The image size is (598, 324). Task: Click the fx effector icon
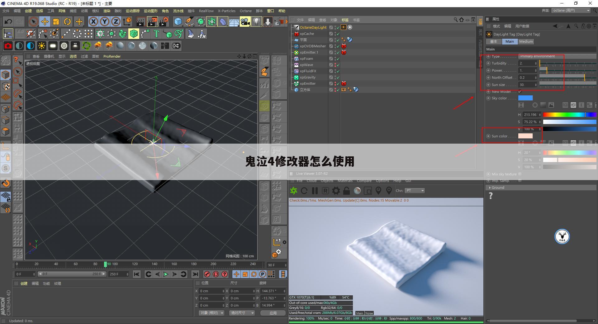pyautogui.click(x=202, y=34)
